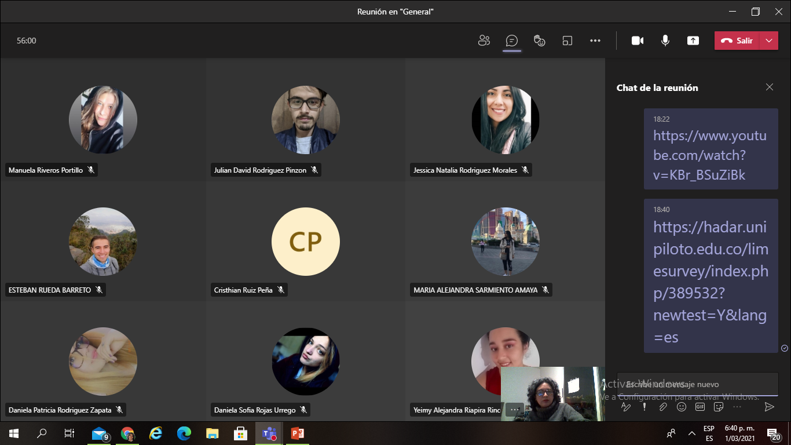Switch ESP input language indicator
Image resolution: width=791 pixels, height=445 pixels.
coord(709,433)
